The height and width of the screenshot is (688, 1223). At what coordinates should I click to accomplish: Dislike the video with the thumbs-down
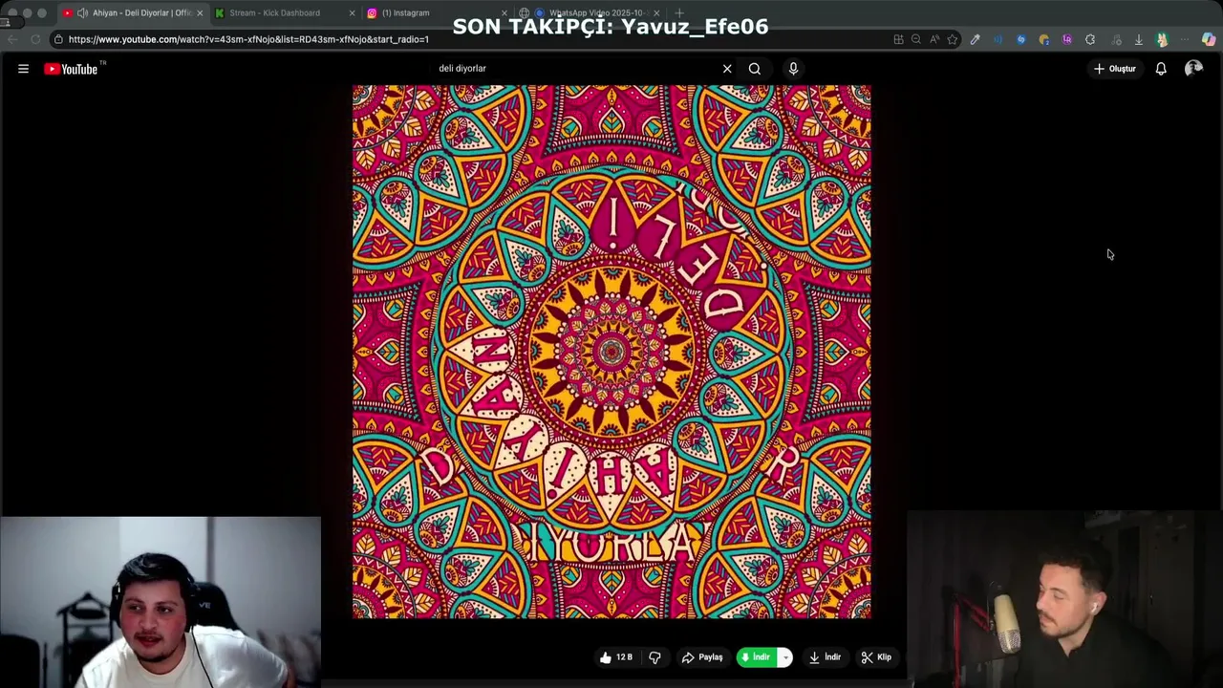[x=654, y=657]
